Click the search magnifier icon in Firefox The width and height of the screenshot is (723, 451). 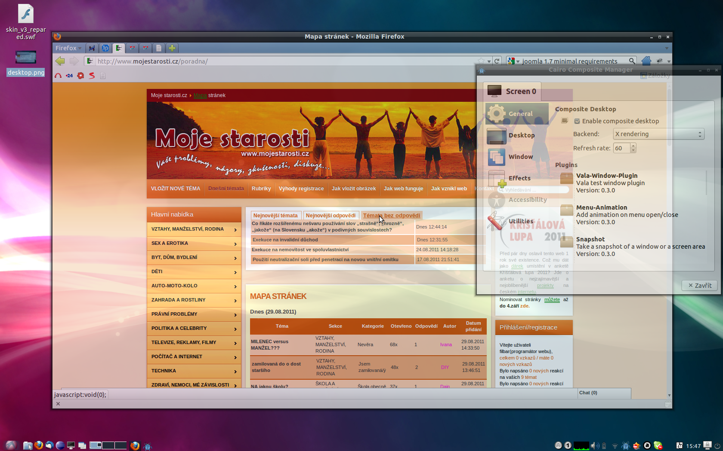(x=632, y=61)
